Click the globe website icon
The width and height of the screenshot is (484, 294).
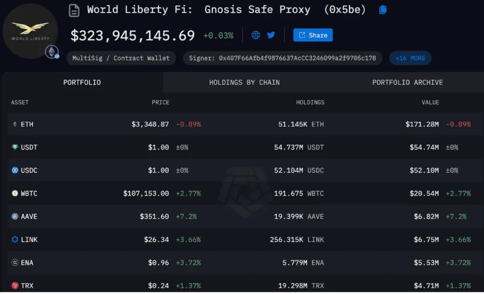tap(255, 35)
